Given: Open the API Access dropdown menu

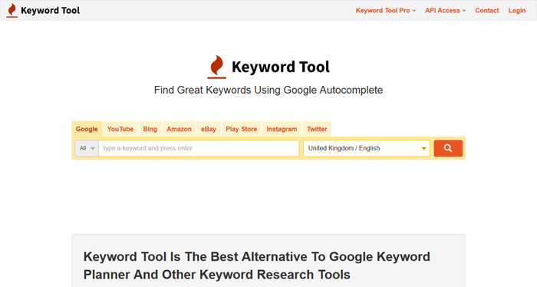Looking at the screenshot, I should [445, 11].
